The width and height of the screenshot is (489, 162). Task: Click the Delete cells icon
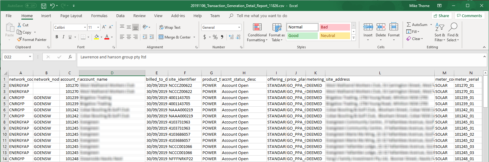click(381, 27)
